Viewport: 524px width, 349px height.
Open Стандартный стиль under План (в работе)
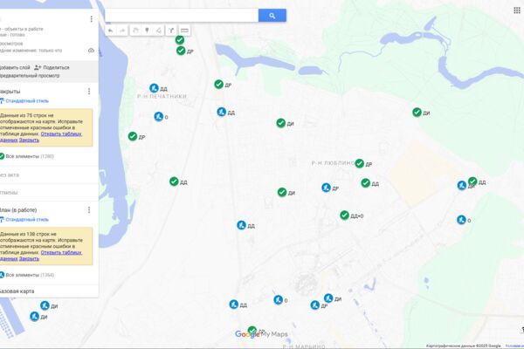[27, 219]
